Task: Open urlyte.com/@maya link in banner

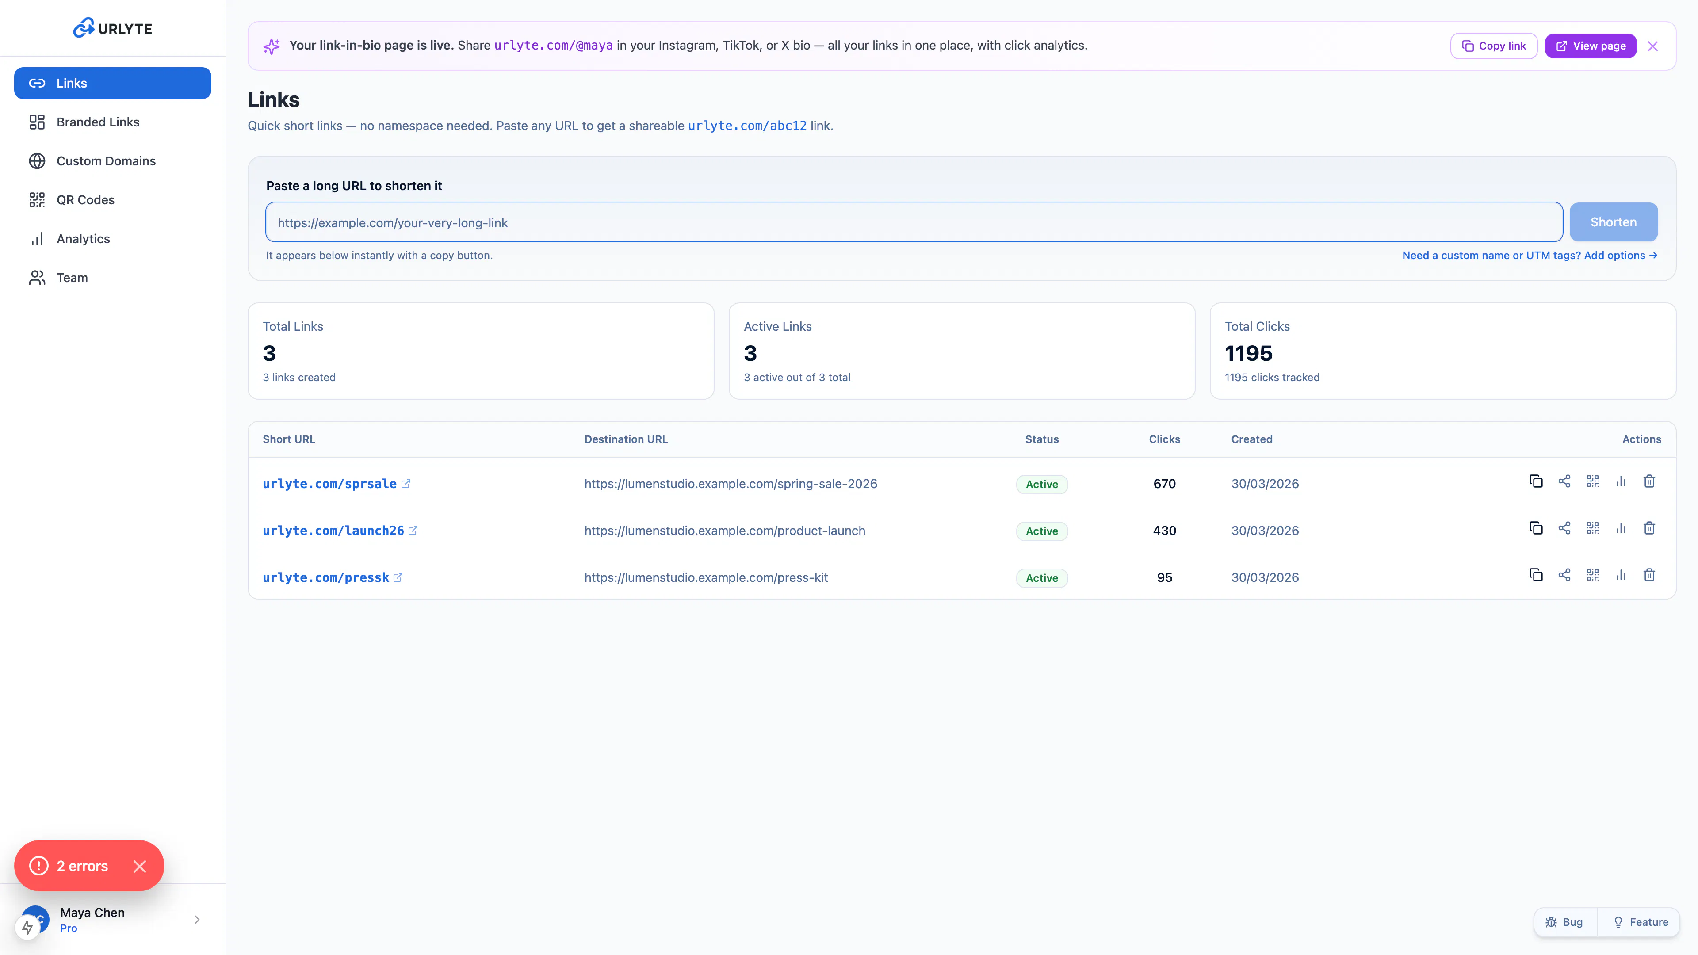Action: pos(554,46)
